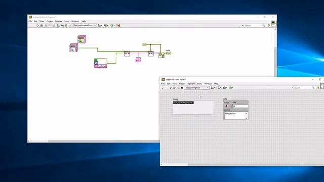The width and height of the screenshot is (324, 182).
Task: Click Step Over in the Block Diagram toolbar
Action: click(x=66, y=26)
